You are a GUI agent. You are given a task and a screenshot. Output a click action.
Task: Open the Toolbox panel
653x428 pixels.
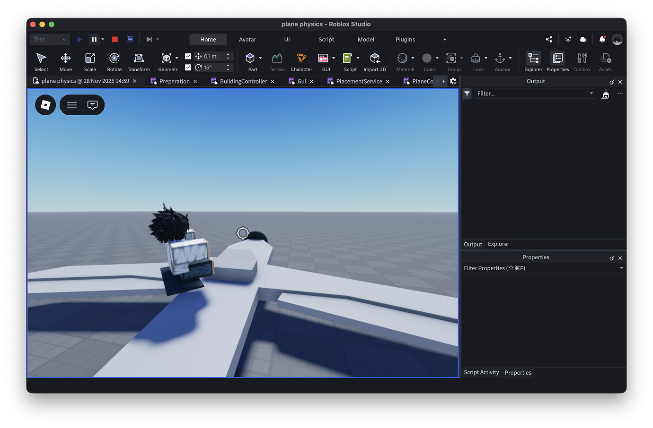[582, 60]
